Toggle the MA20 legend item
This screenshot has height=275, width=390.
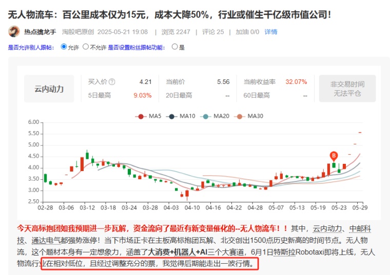pyautogui.click(x=215, y=116)
